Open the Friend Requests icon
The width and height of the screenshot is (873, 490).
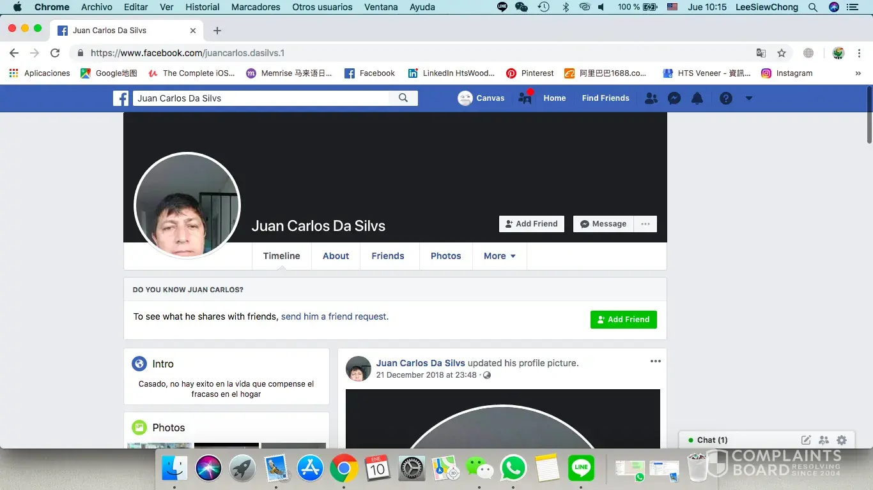point(651,98)
